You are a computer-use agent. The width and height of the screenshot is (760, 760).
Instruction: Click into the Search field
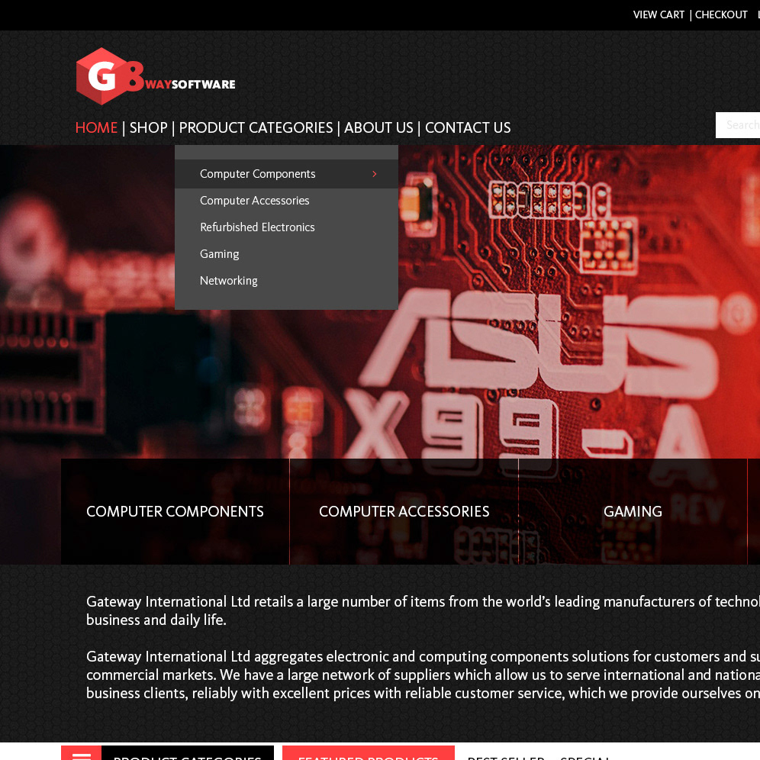738,125
